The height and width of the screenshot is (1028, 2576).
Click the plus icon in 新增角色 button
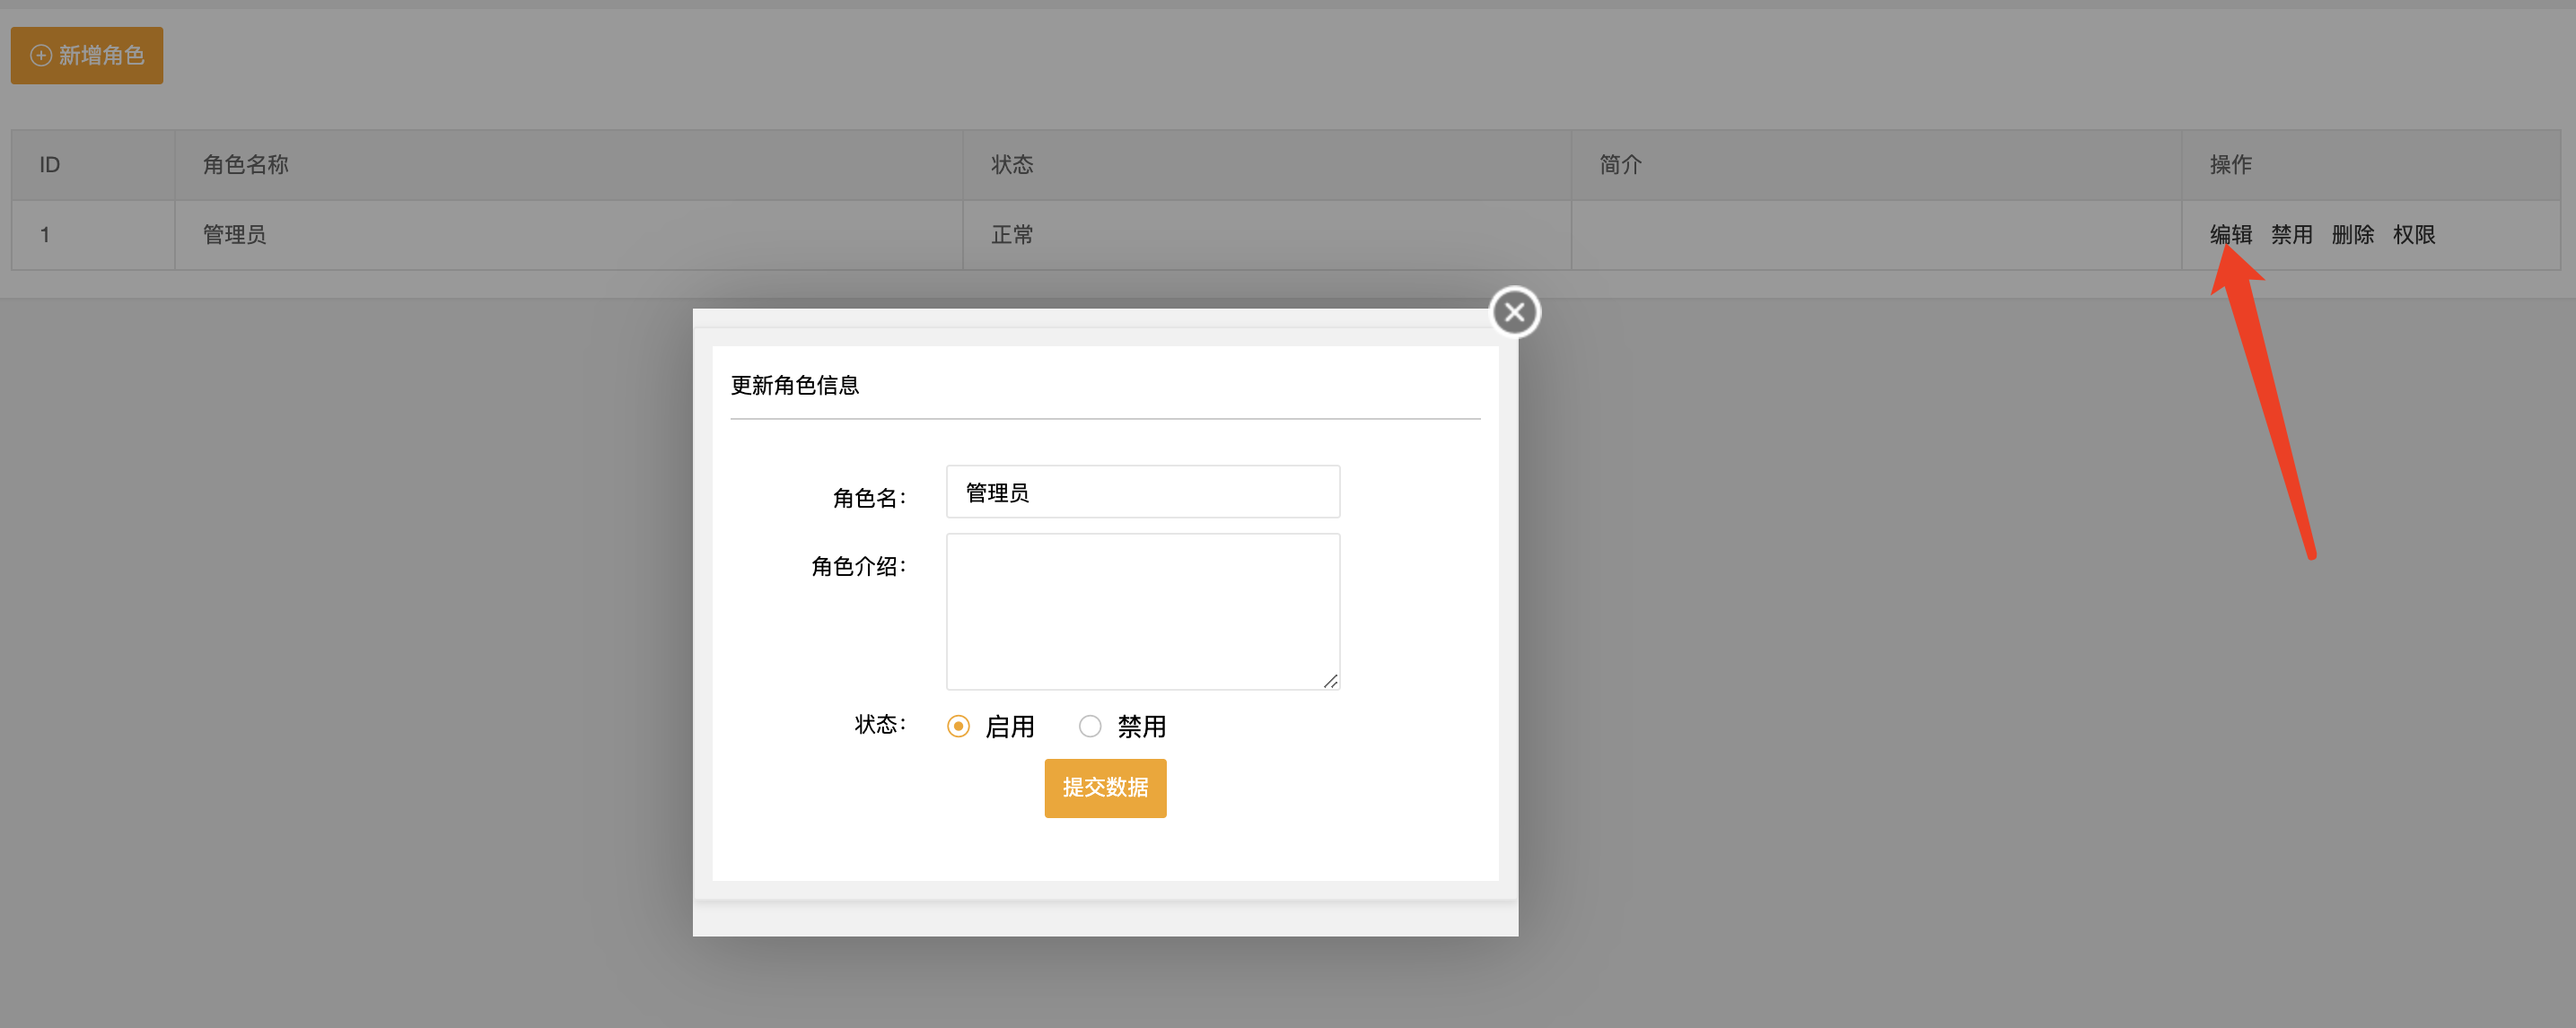tap(41, 56)
